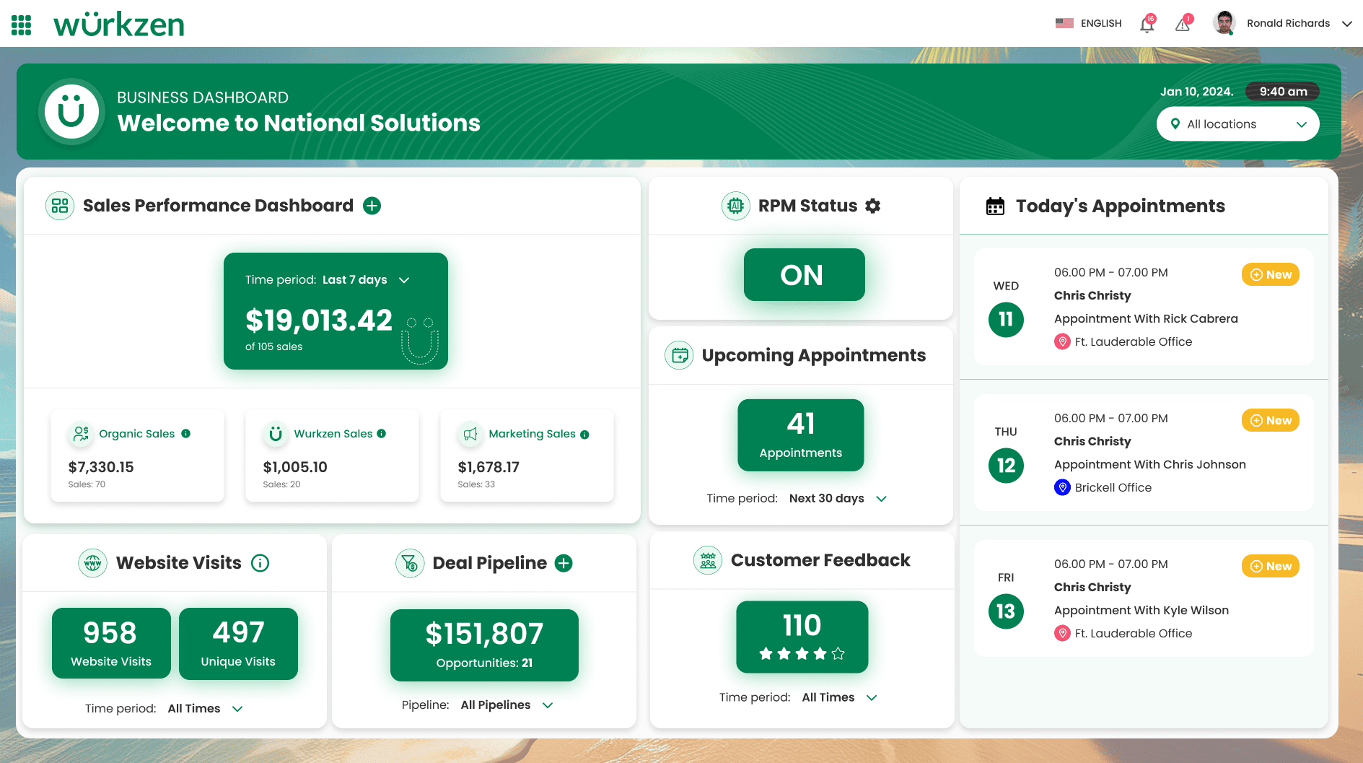This screenshot has height=763, width=1363.
Task: Click the $1,678.17 Marketing Sales value
Action: [488, 467]
